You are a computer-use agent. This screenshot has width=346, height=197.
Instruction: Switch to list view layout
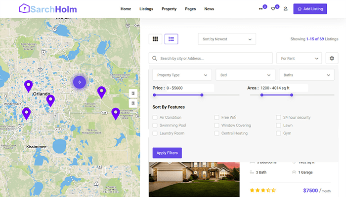(172, 39)
